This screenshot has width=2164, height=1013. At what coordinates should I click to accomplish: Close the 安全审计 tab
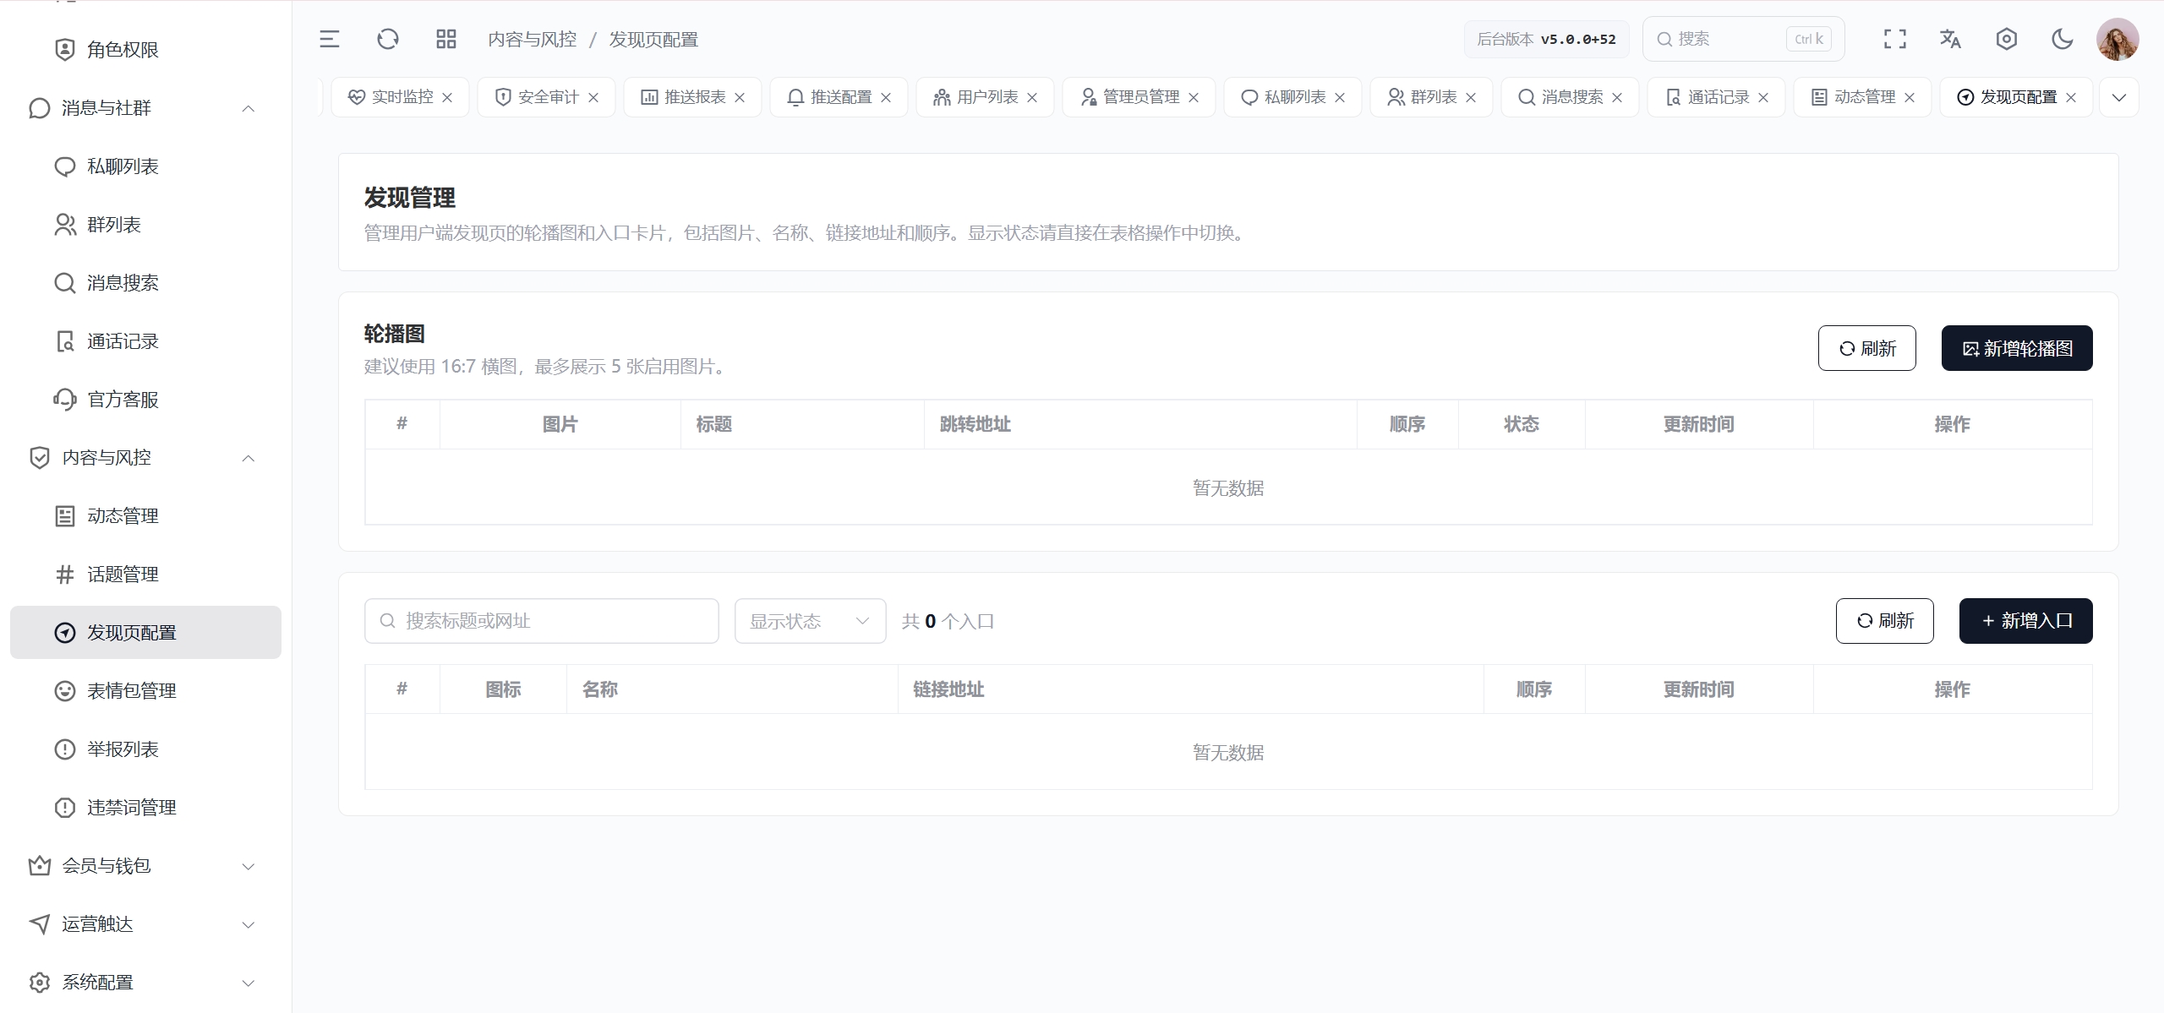pos(593,98)
